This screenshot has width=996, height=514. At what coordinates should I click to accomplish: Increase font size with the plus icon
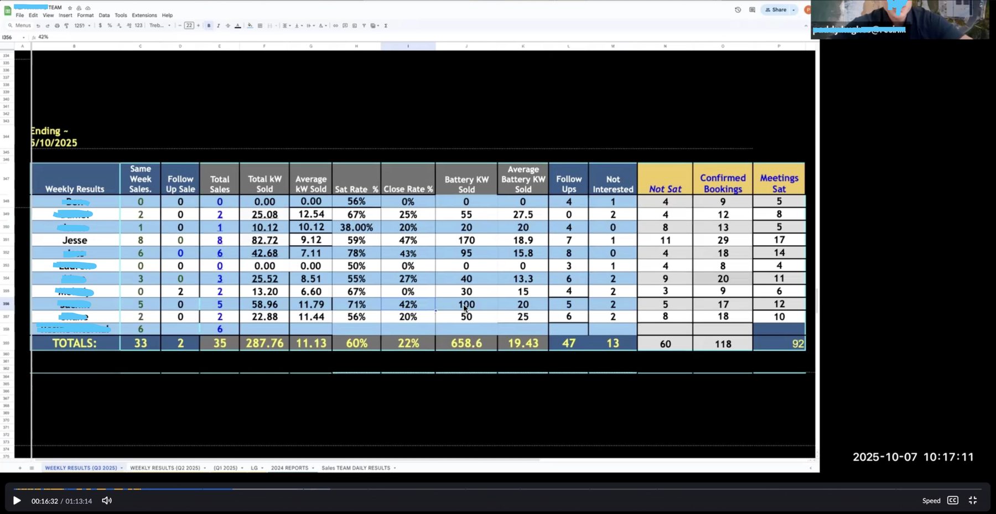[198, 25]
